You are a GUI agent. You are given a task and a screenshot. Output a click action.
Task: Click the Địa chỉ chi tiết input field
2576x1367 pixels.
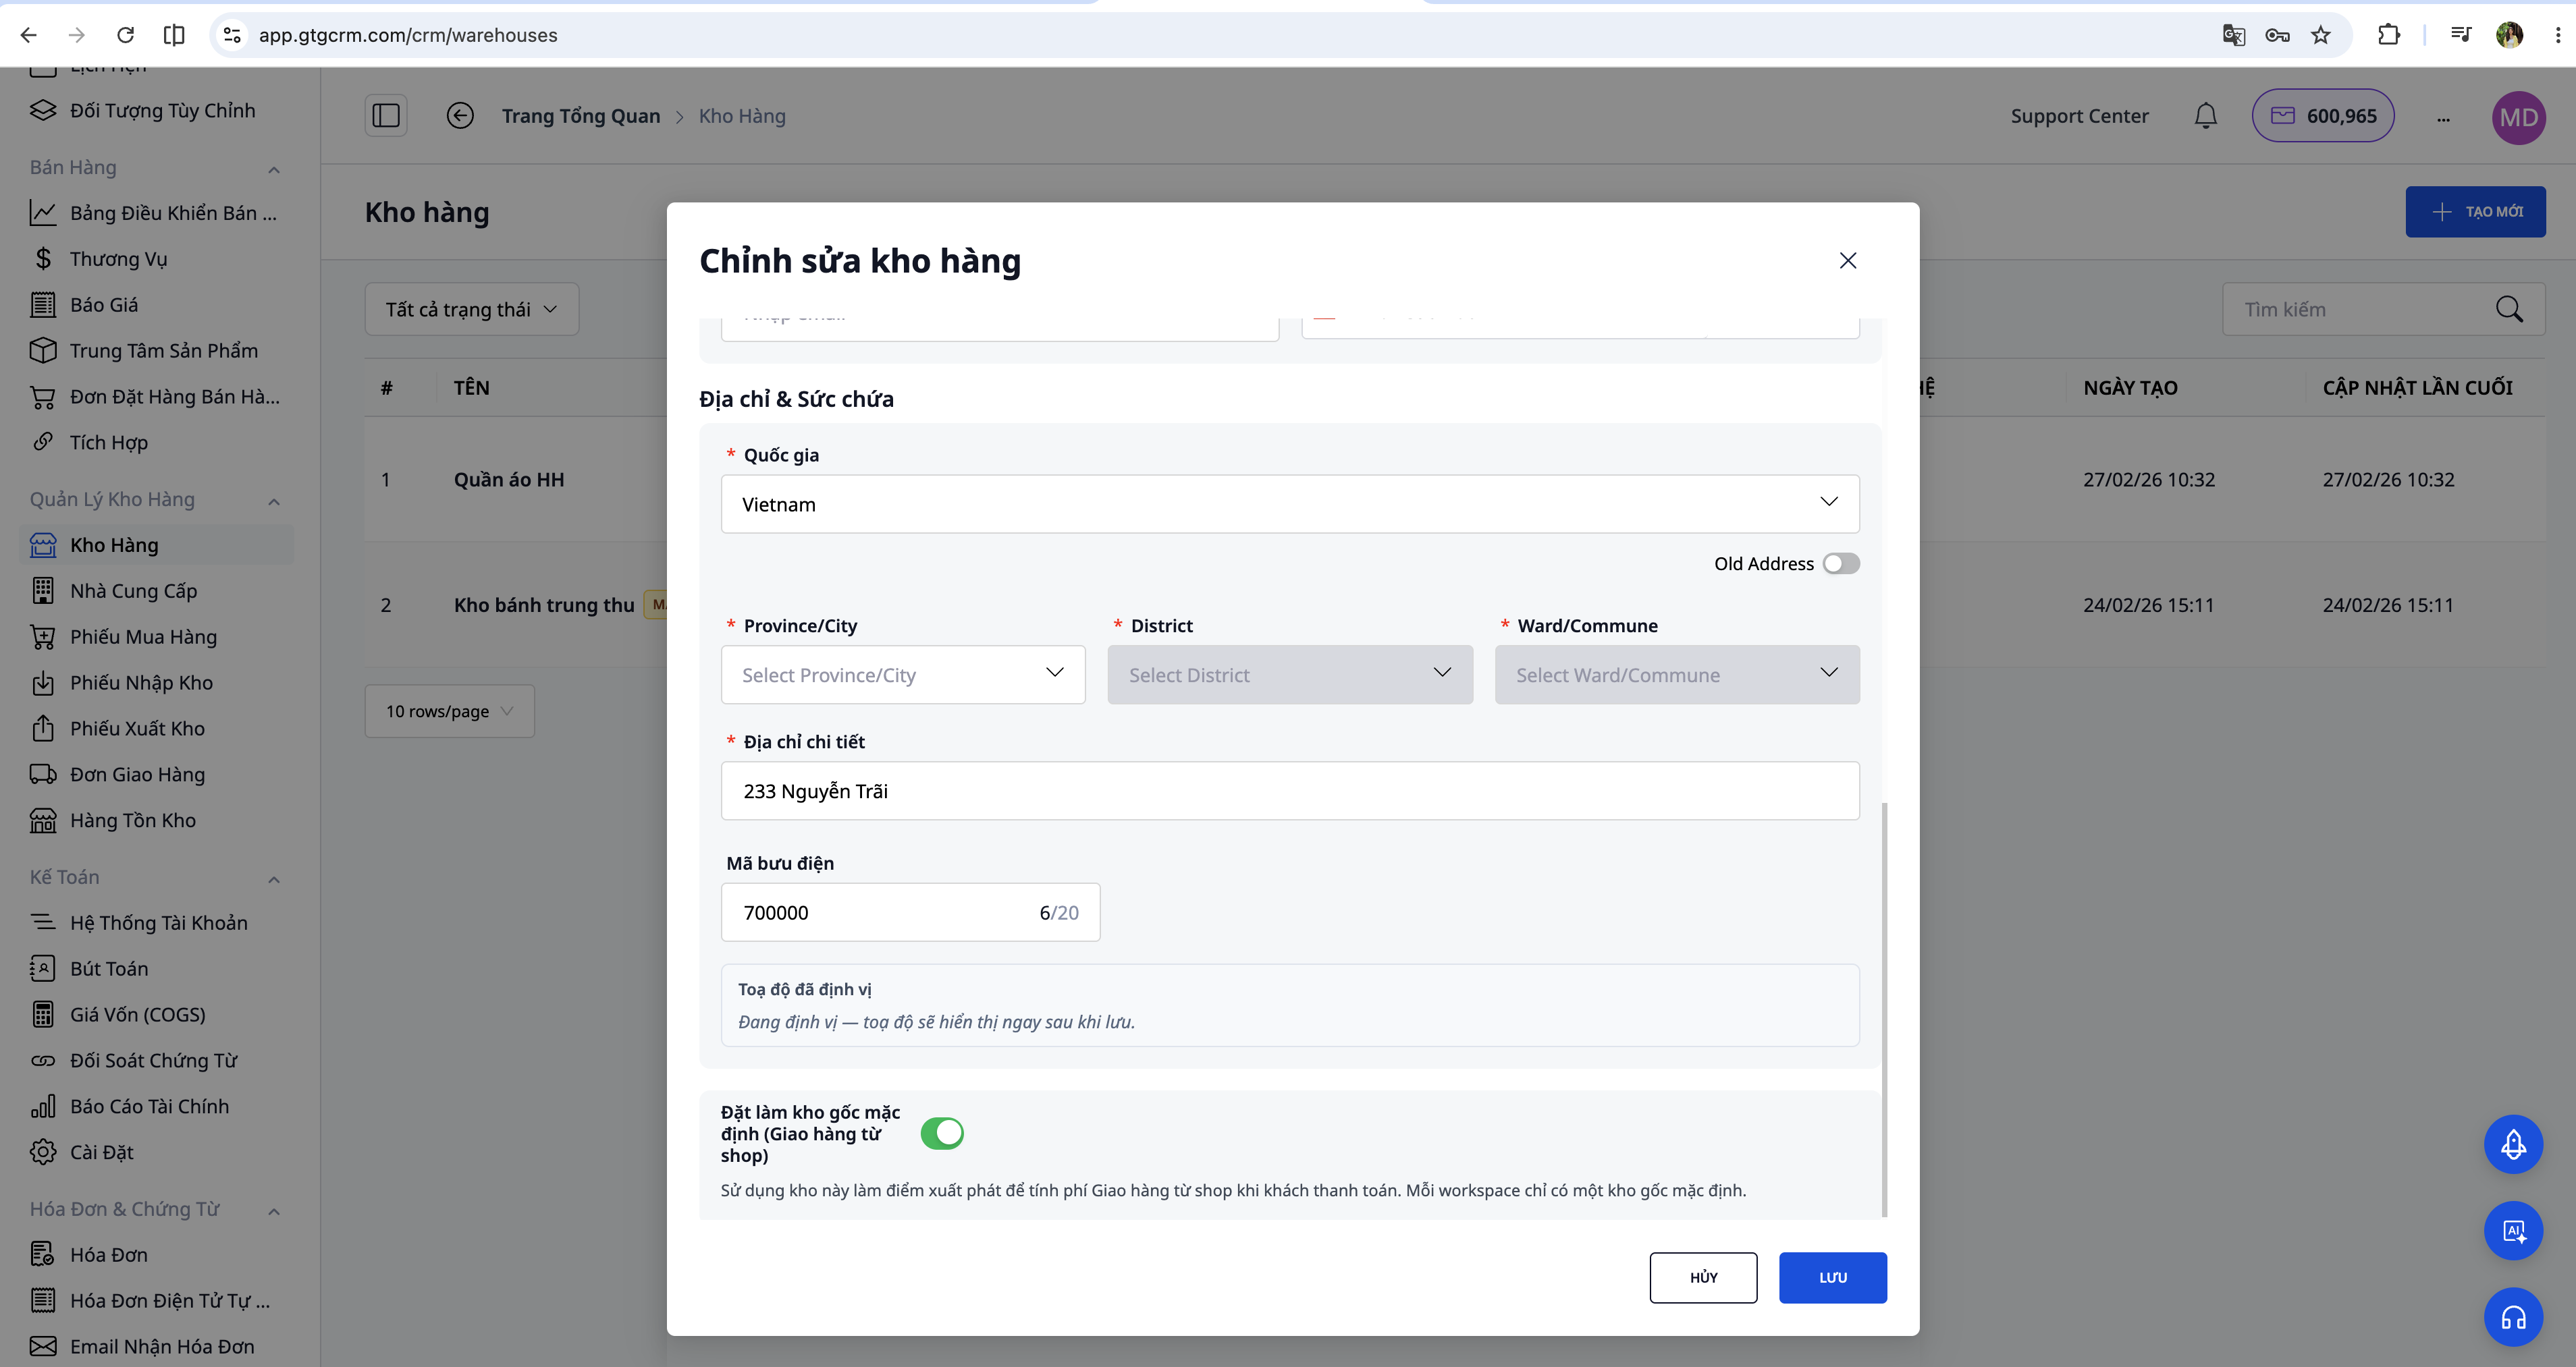point(1290,790)
